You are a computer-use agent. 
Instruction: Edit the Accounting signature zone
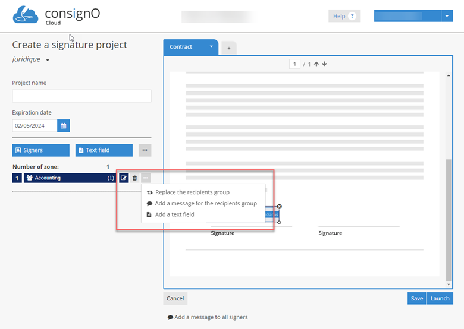click(124, 178)
